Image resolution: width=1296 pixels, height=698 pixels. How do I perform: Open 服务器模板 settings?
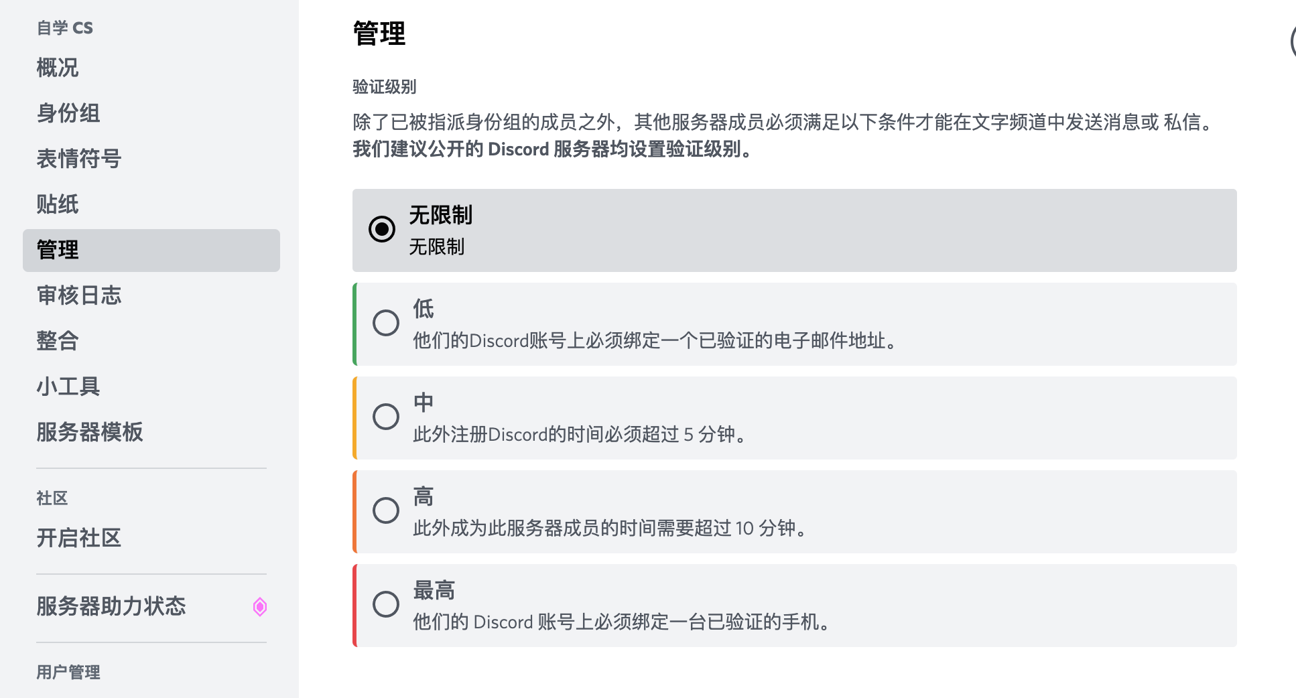click(x=90, y=432)
